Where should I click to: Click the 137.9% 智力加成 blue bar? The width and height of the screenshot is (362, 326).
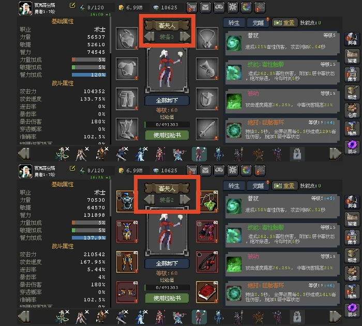(x=89, y=238)
